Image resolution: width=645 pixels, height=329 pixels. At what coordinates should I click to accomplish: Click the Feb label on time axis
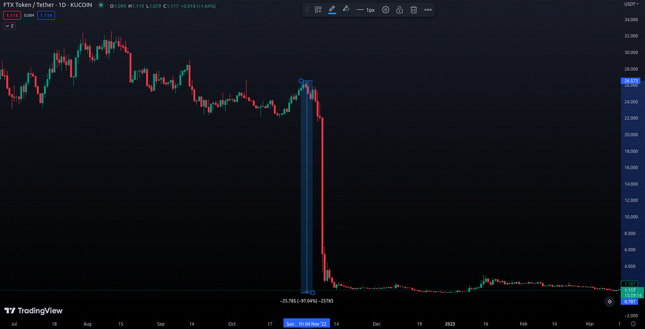(x=523, y=324)
